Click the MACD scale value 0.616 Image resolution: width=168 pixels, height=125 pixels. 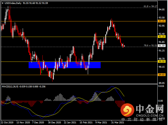coord(161,86)
